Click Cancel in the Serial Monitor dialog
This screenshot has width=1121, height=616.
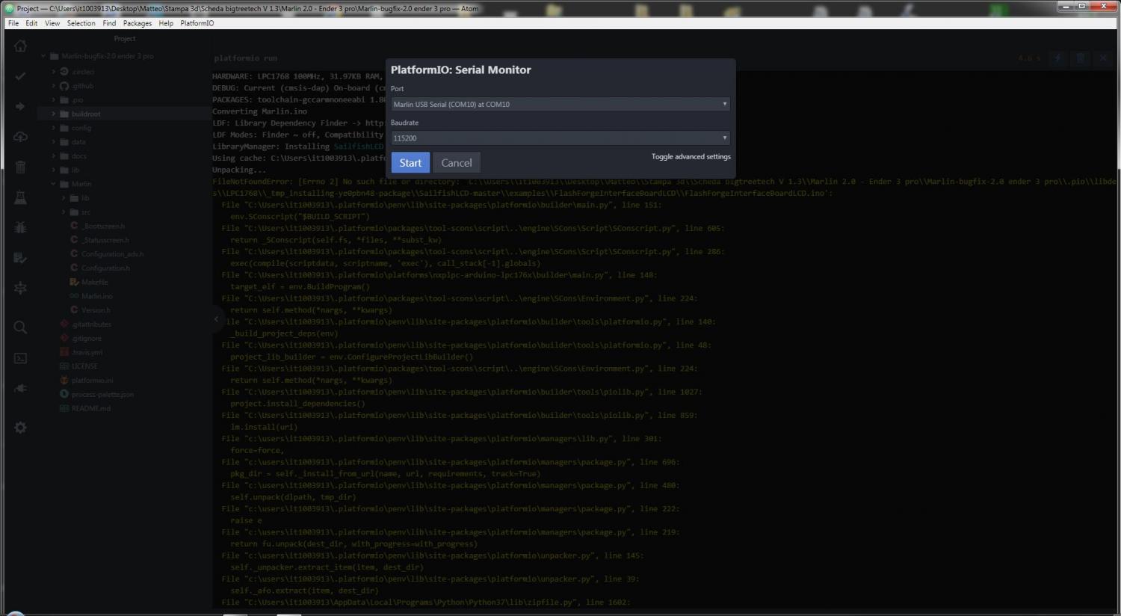click(456, 163)
